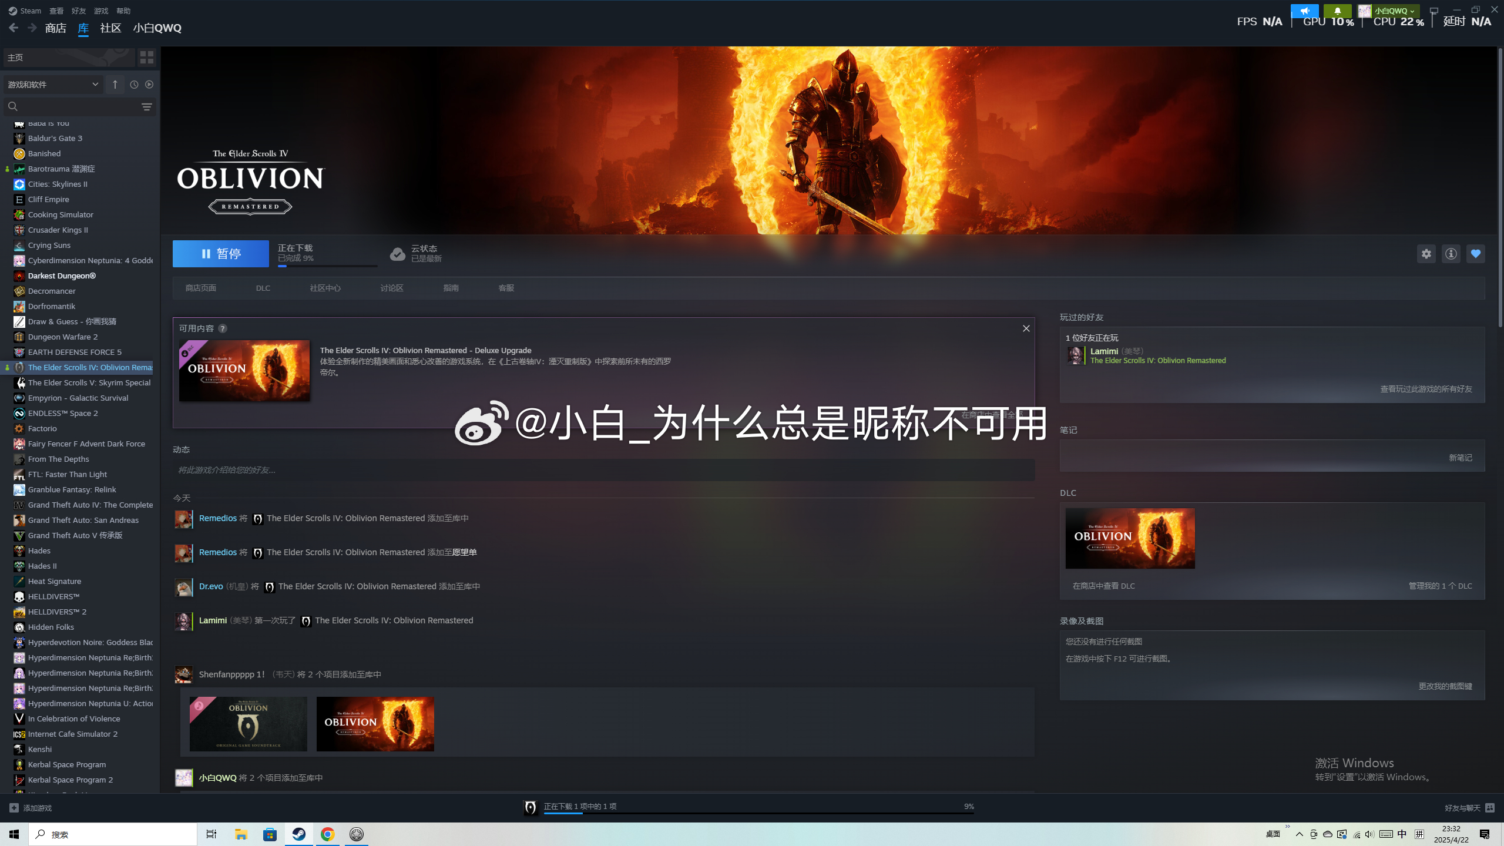This screenshot has height=846, width=1504.
Task: Open the DLC tab under the game
Action: click(263, 288)
